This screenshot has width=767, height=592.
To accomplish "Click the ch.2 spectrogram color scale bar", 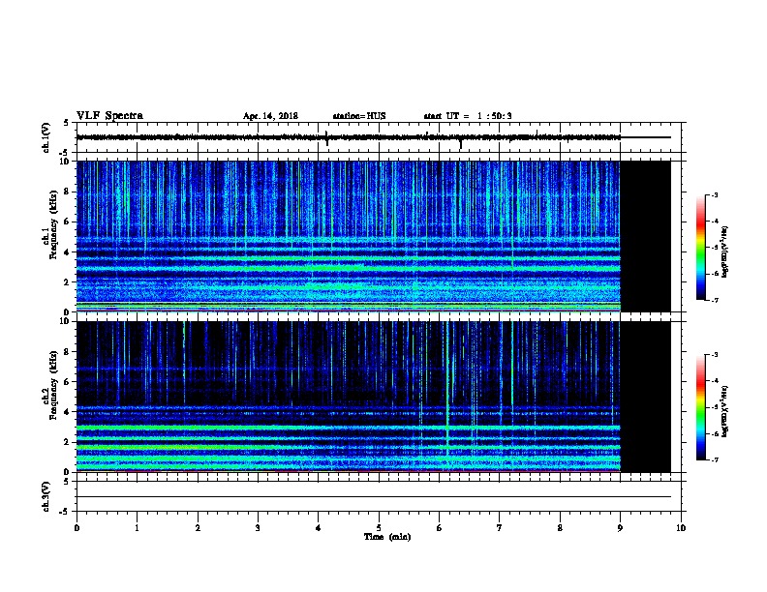I will [x=701, y=407].
